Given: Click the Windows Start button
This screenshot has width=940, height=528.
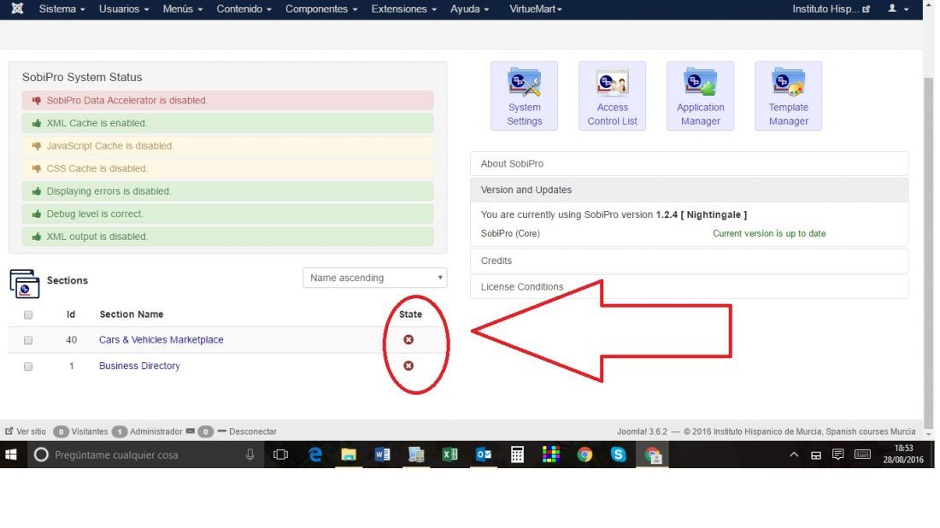Looking at the screenshot, I should 11,455.
